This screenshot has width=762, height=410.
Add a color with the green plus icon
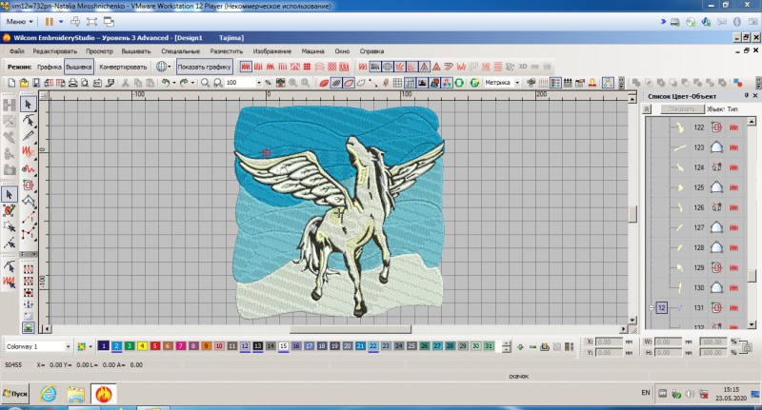coord(520,347)
